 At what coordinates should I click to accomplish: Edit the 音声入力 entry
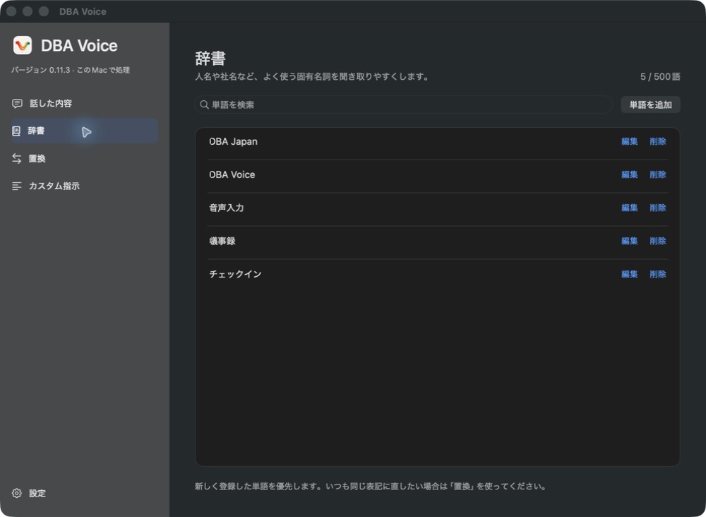point(630,208)
